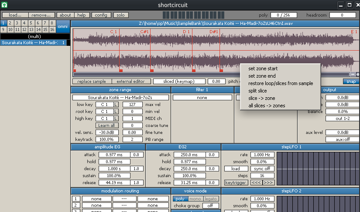
Task: Click the Learn all button
Action: click(107, 126)
